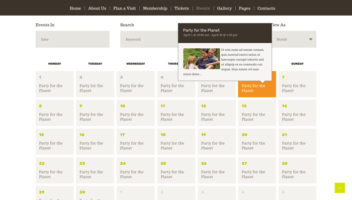Open Party for the Planet on day 19
The image size is (352, 200).
[213, 146]
